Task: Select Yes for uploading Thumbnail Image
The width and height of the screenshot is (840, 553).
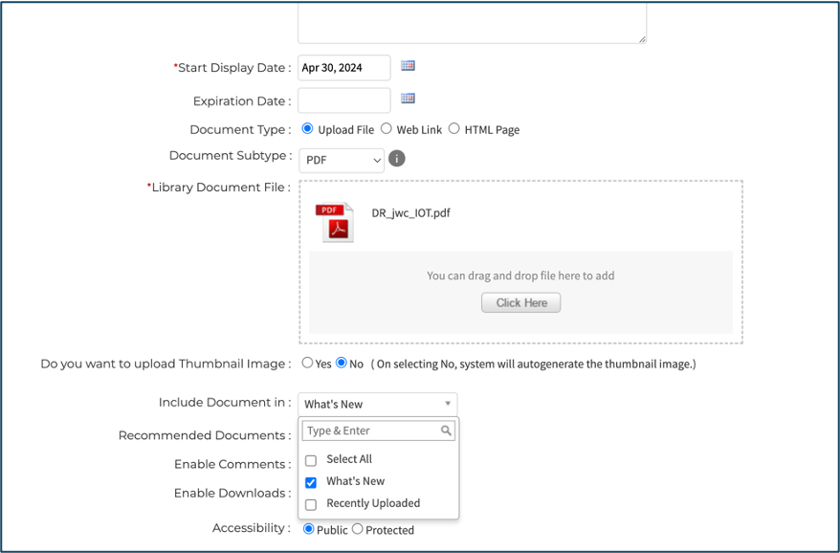Action: [307, 363]
